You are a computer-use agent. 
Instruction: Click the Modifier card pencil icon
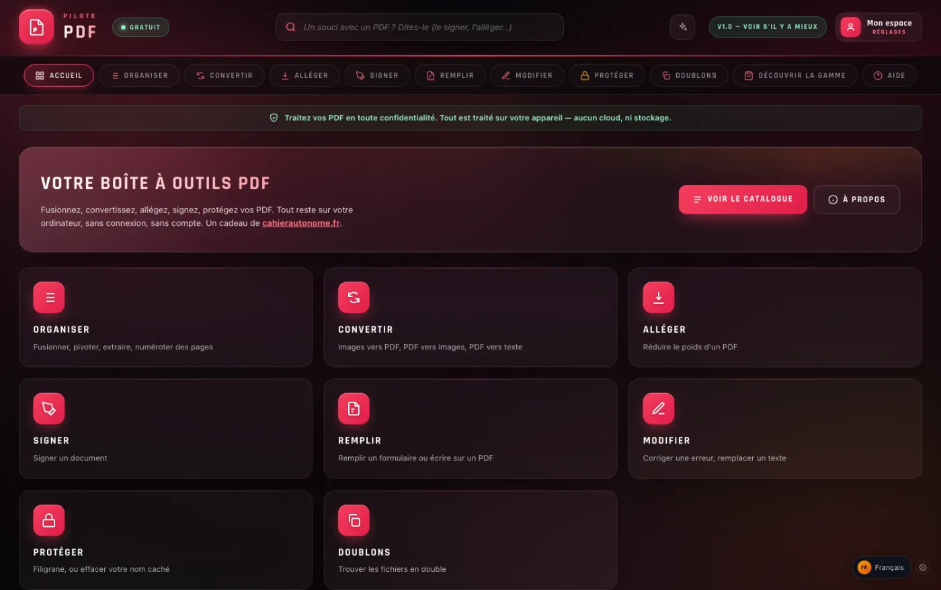tap(659, 408)
